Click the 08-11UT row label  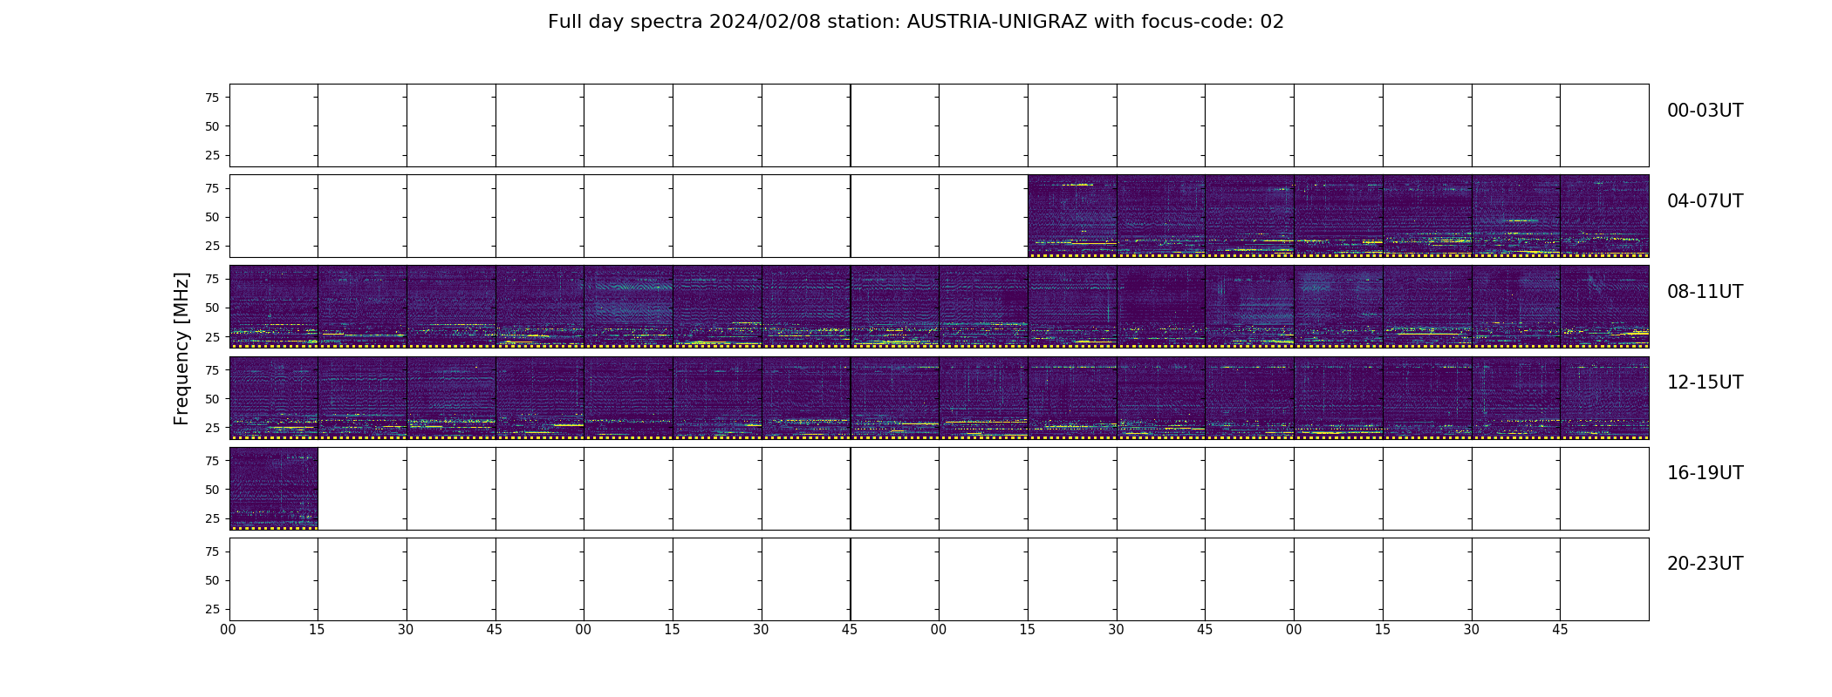point(1704,292)
